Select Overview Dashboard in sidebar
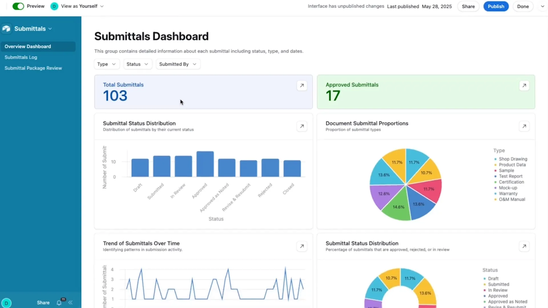The image size is (548, 308). [x=38, y=46]
